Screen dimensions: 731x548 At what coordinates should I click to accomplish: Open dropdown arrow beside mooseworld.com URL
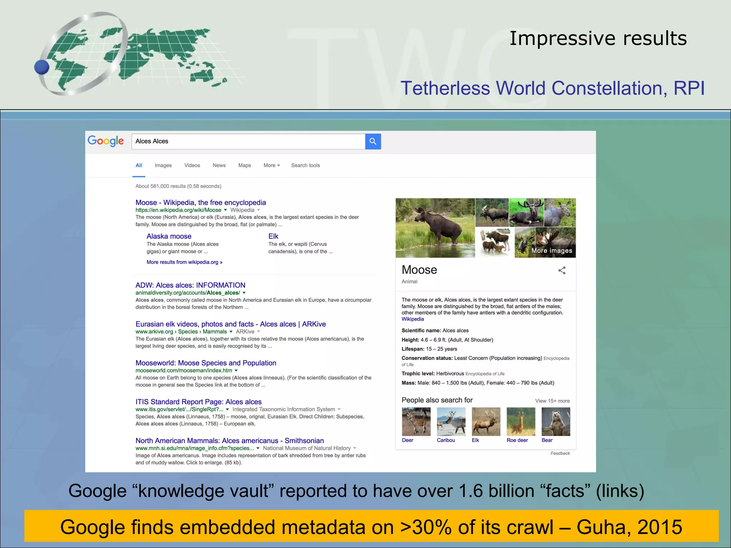pos(236,371)
